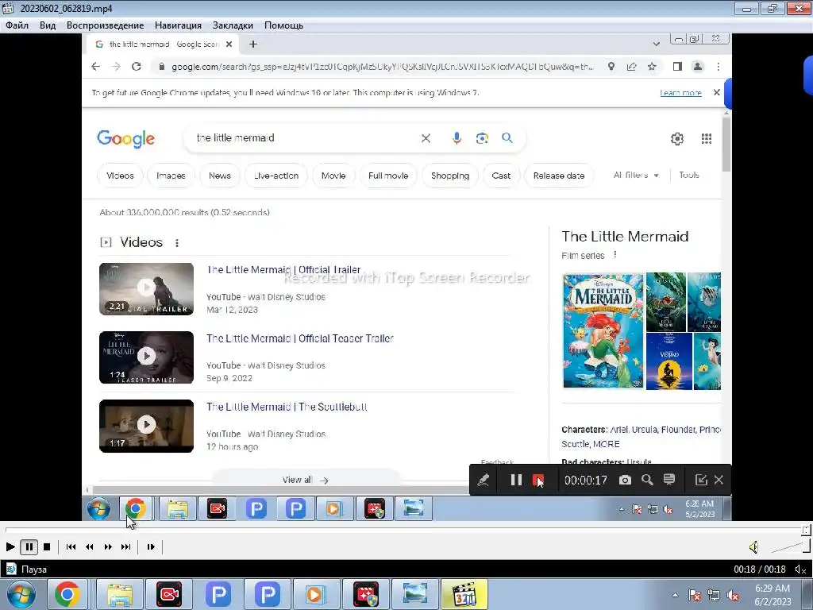Stop recording with red square button
813x610 pixels.
(x=538, y=480)
